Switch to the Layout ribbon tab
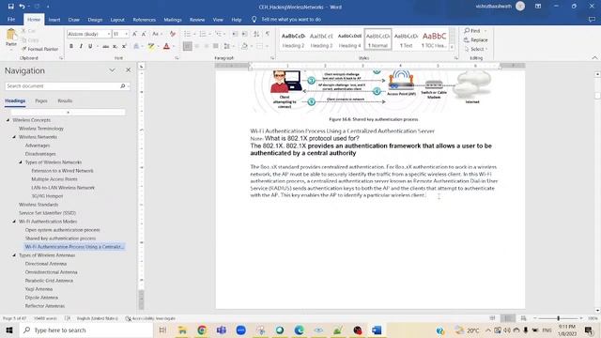The image size is (601, 338). click(x=117, y=20)
